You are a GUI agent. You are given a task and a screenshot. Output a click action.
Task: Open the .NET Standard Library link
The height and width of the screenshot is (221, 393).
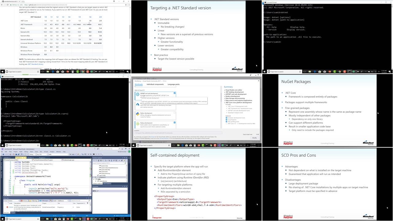(36, 64)
